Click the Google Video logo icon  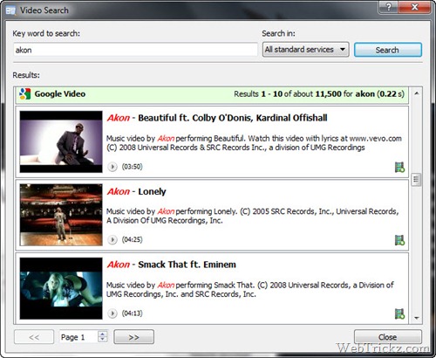24,94
